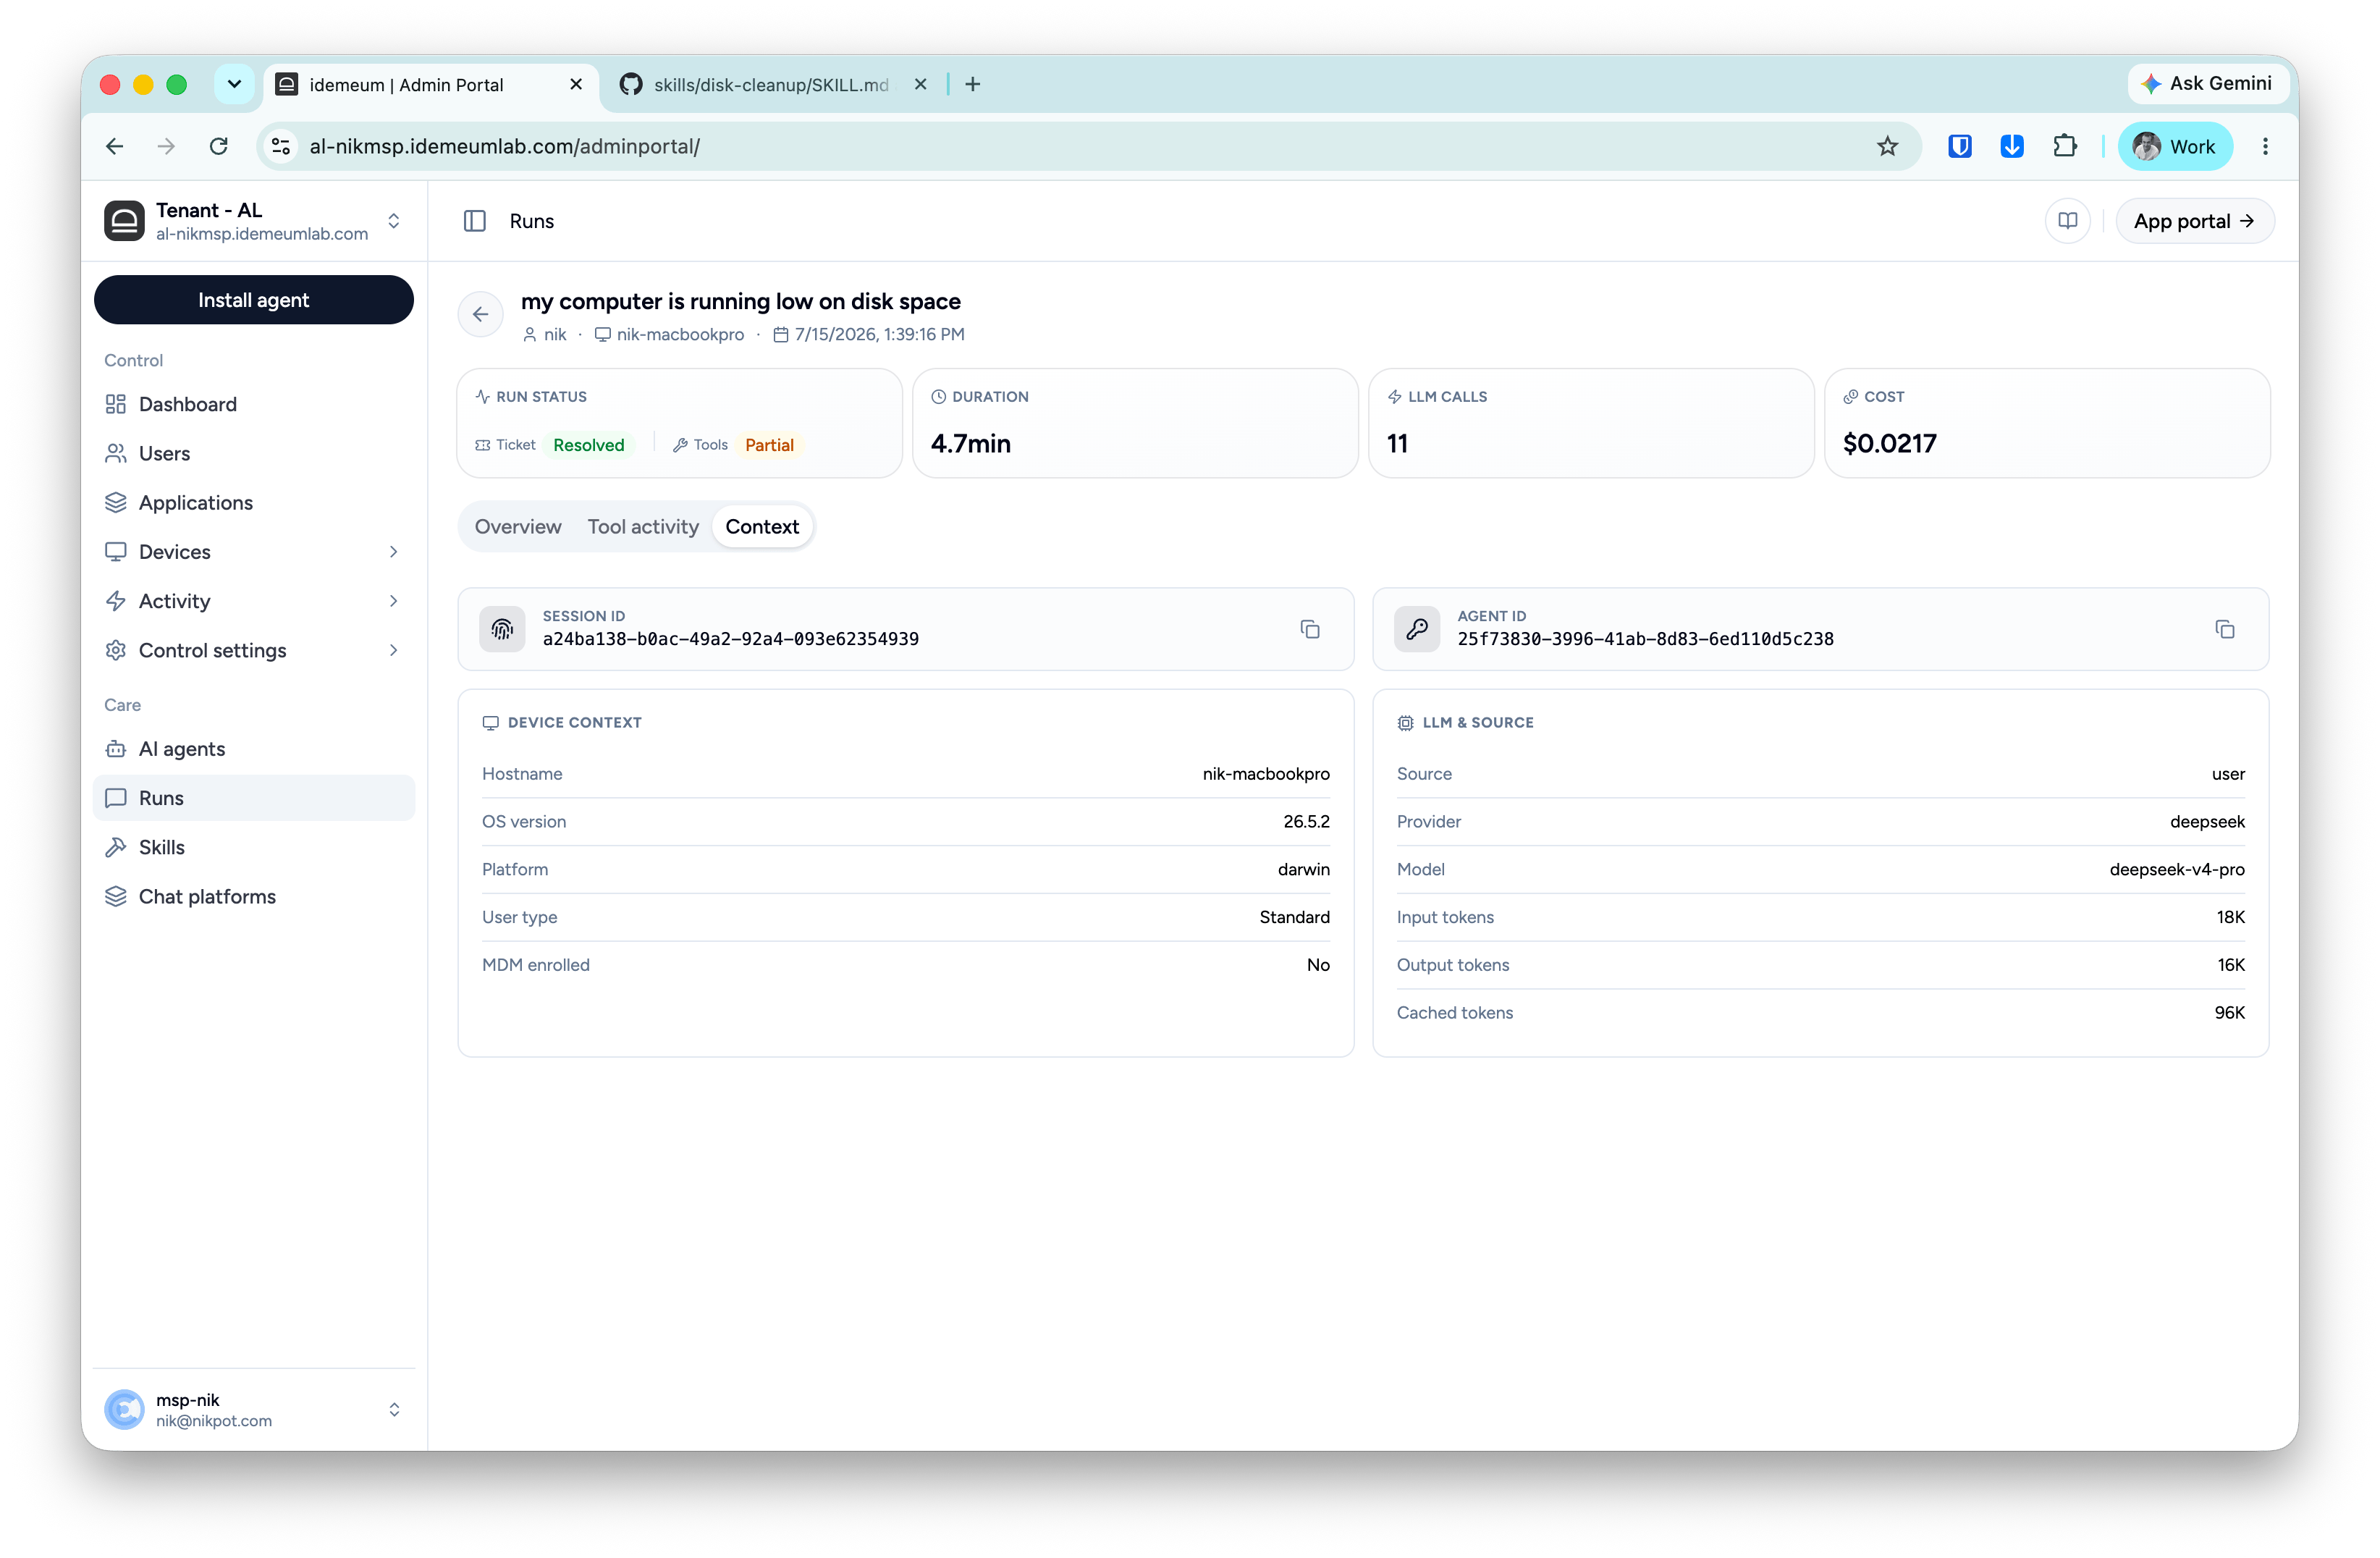
Task: Click the Install agent button
Action: (254, 300)
